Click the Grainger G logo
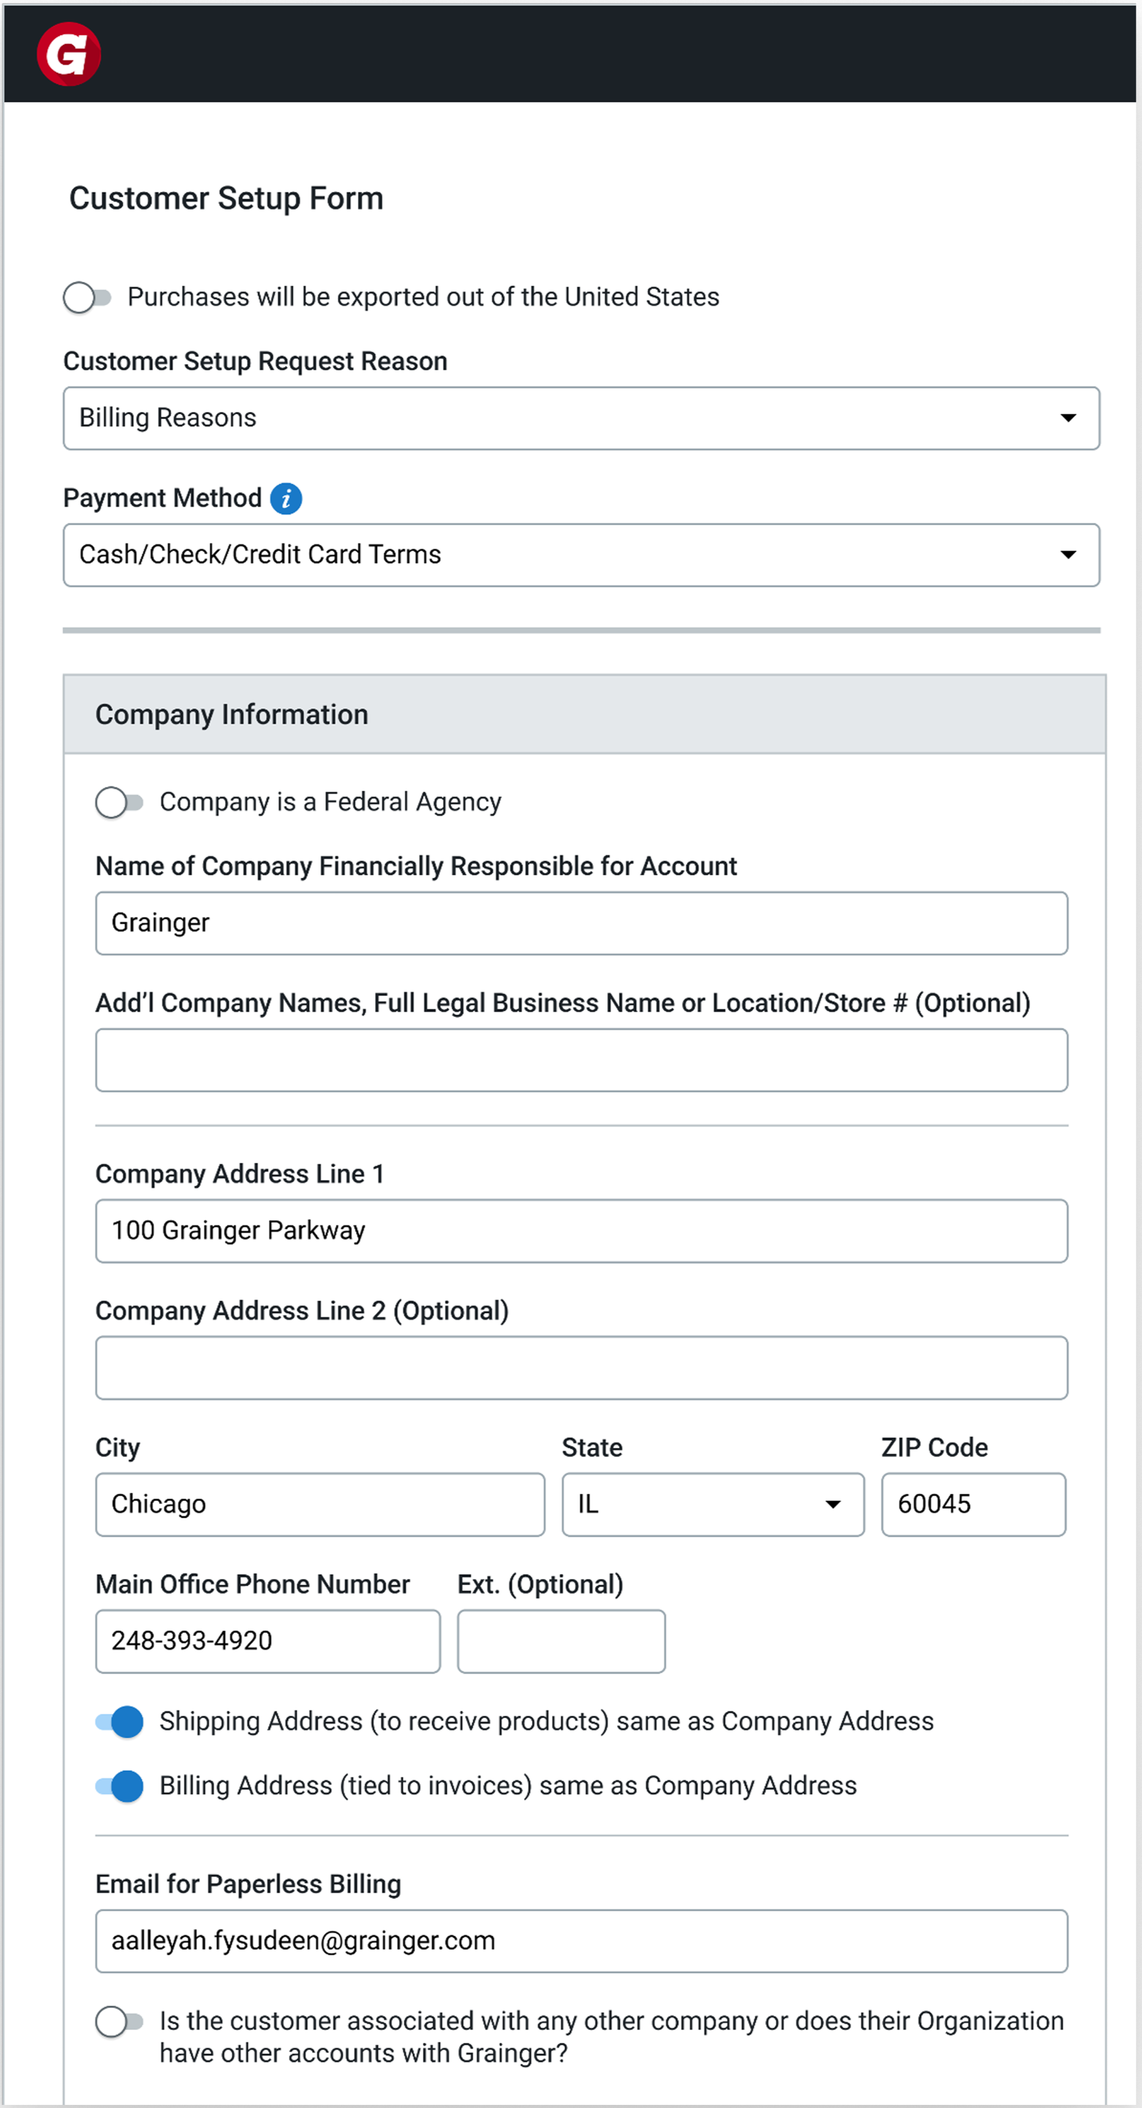This screenshot has width=1142, height=2108. click(69, 54)
